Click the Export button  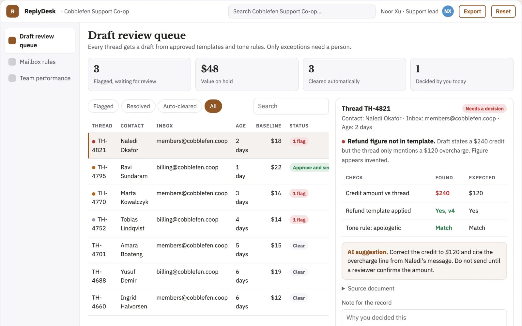tap(472, 11)
